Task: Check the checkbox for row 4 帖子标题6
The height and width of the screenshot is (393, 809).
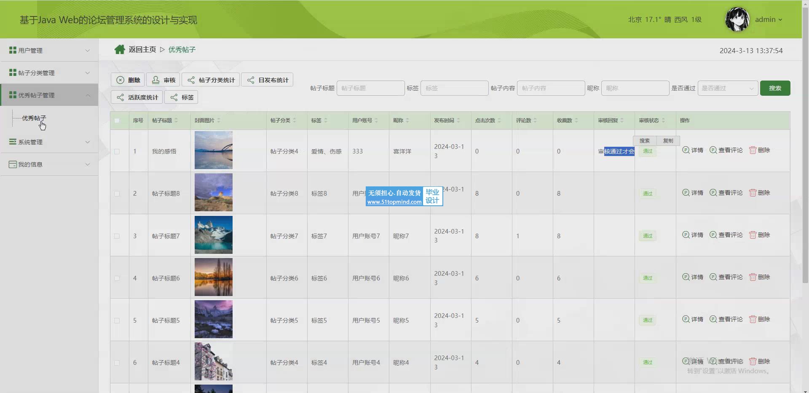Action: (x=117, y=278)
